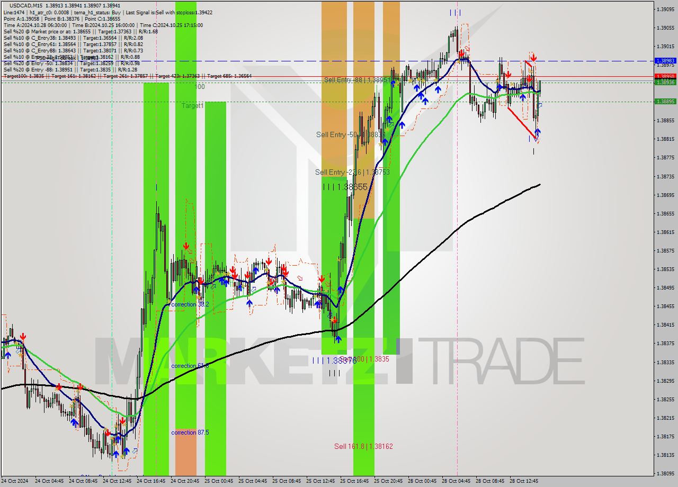Screen dimensions: 678x487
Task: Click the 'Target100: 1.3835' targets line
Action: (x=127, y=76)
